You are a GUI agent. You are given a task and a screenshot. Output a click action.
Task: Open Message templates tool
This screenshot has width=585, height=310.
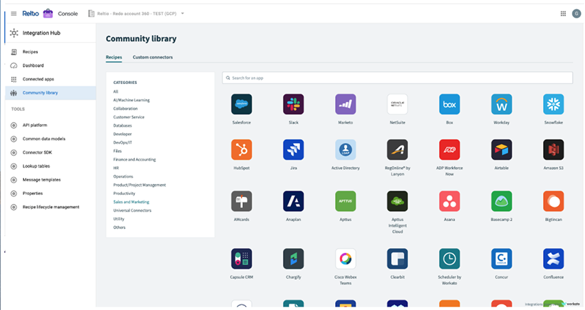coord(50,180)
